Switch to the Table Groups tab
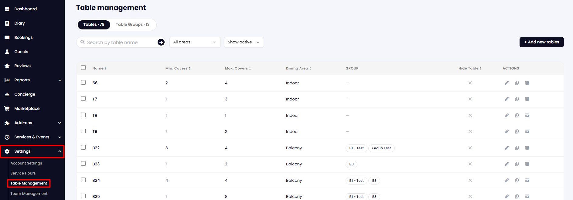The image size is (573, 200). point(133,25)
